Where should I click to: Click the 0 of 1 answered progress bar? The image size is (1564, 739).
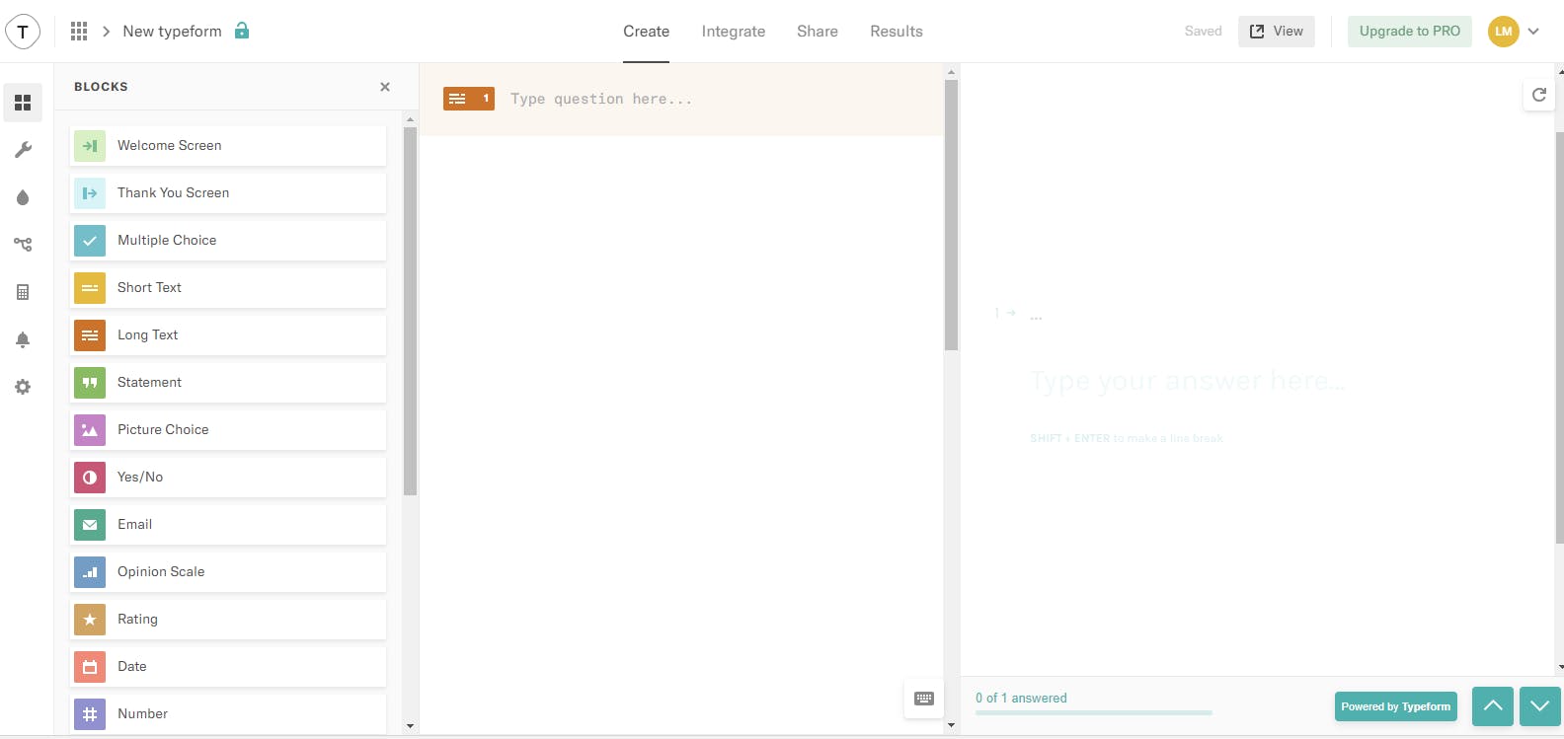click(1094, 712)
